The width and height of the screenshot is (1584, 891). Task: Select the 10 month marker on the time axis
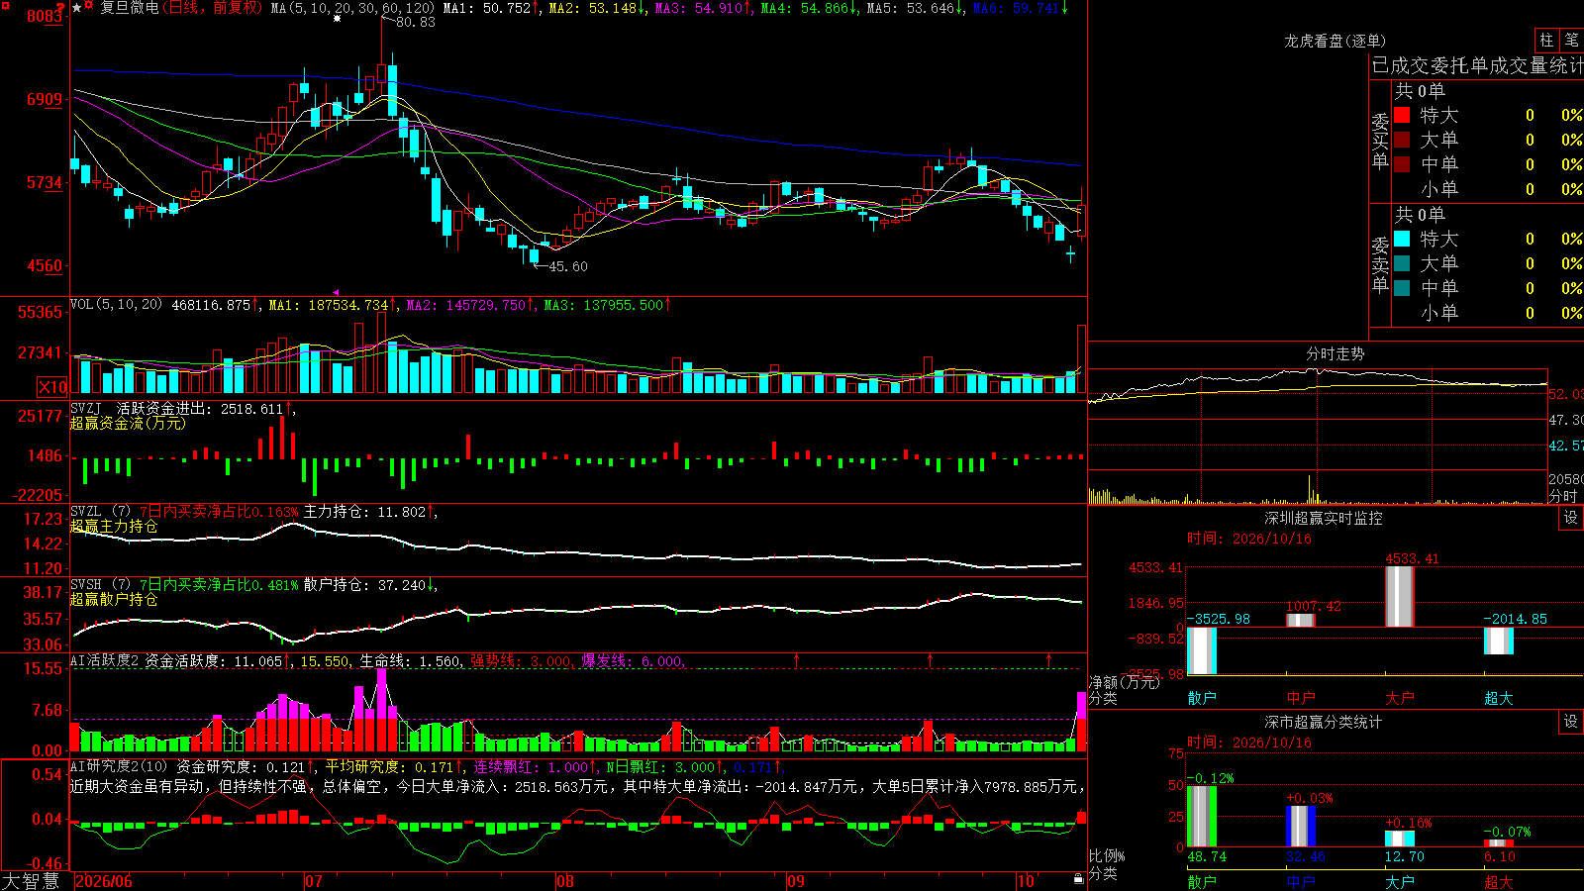pyautogui.click(x=1026, y=881)
